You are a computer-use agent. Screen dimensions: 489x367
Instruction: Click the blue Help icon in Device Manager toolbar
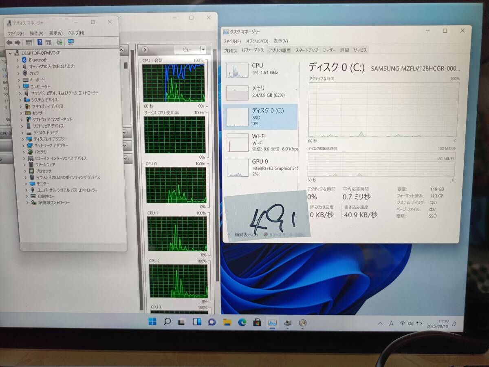pyautogui.click(x=40, y=42)
